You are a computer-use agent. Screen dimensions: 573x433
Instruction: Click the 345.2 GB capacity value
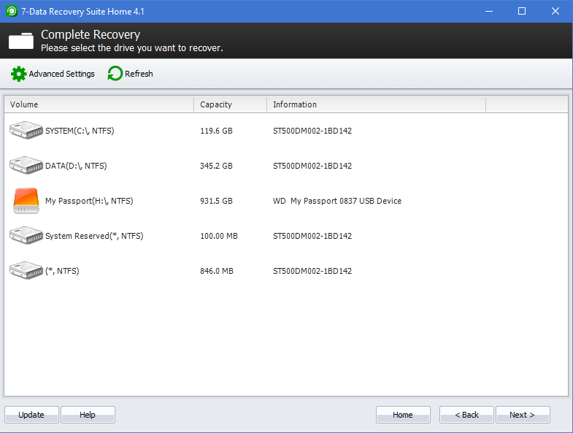pos(216,166)
